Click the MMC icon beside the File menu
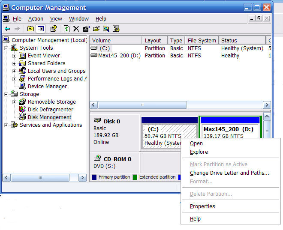 [6, 18]
